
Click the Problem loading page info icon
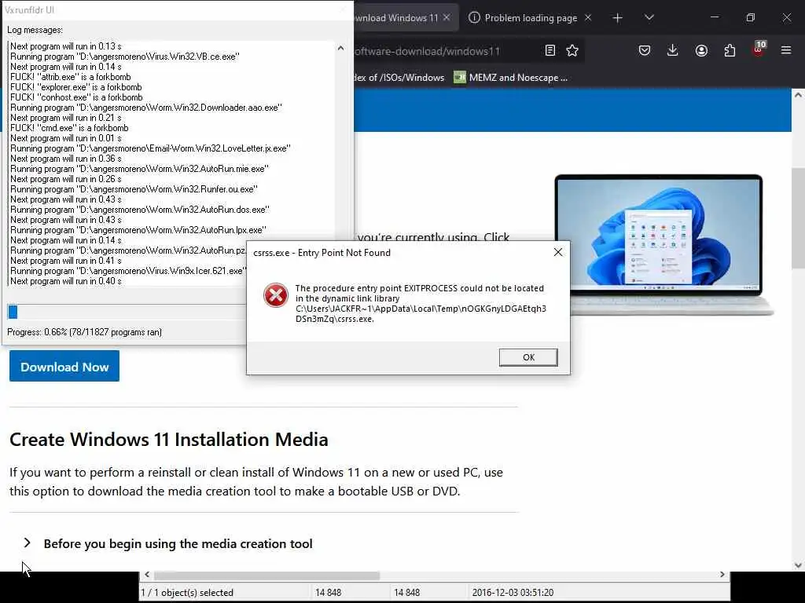pos(474,18)
